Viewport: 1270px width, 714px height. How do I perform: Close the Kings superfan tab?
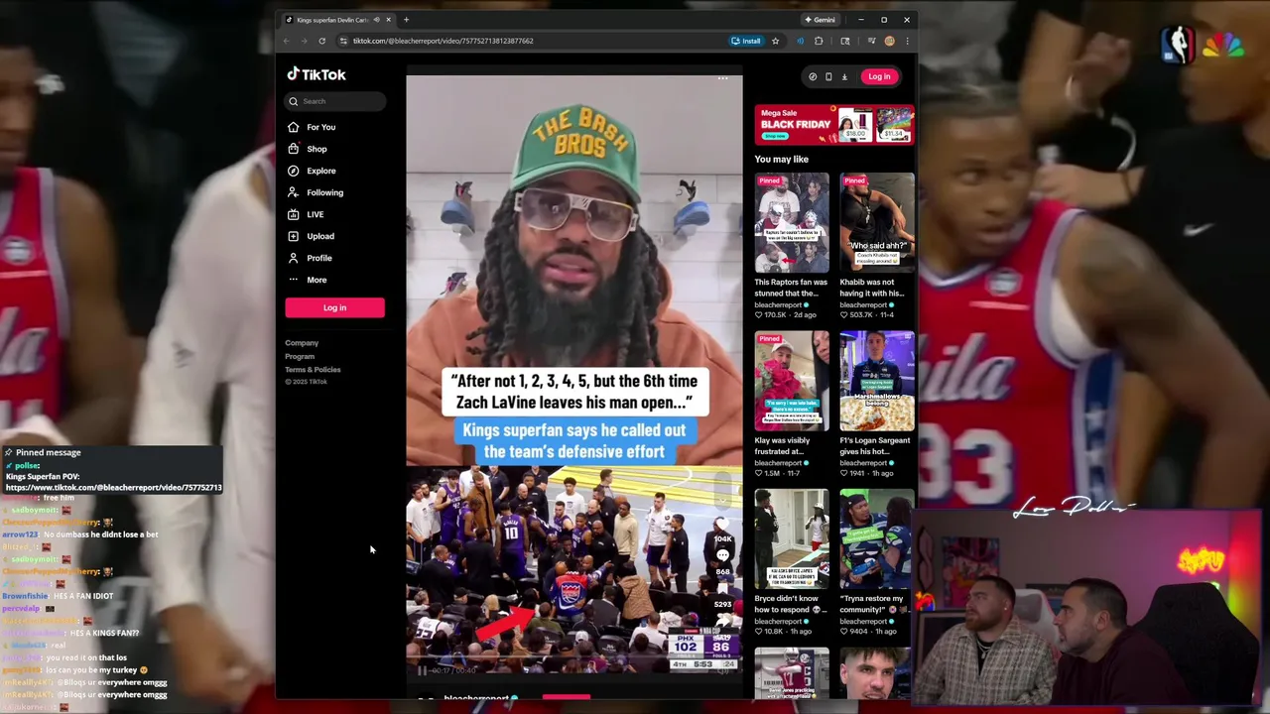(388, 20)
